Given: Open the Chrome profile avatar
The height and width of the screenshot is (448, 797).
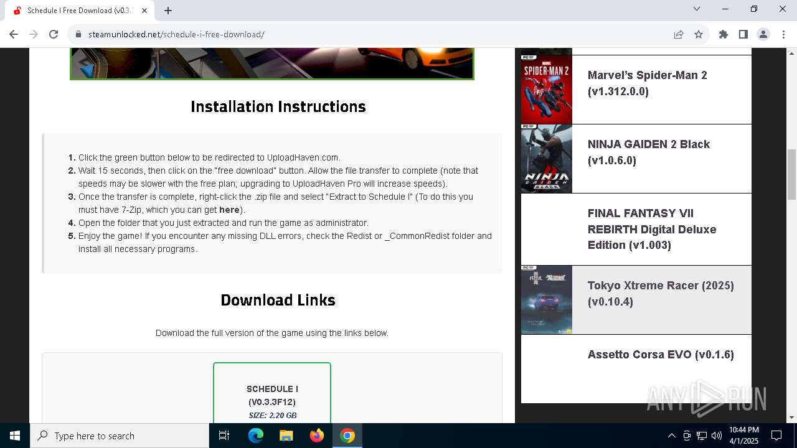Looking at the screenshot, I should (x=763, y=34).
